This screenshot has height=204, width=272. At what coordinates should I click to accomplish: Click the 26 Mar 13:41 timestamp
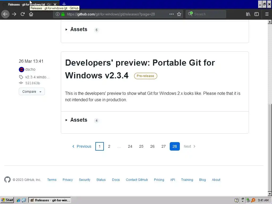point(31,61)
